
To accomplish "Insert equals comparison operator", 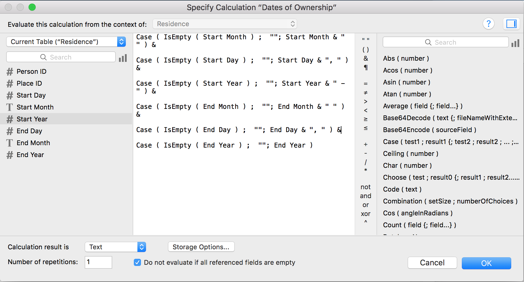I will (366, 84).
